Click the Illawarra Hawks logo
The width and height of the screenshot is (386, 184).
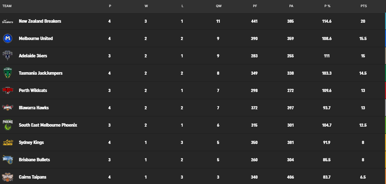[x=8, y=108]
